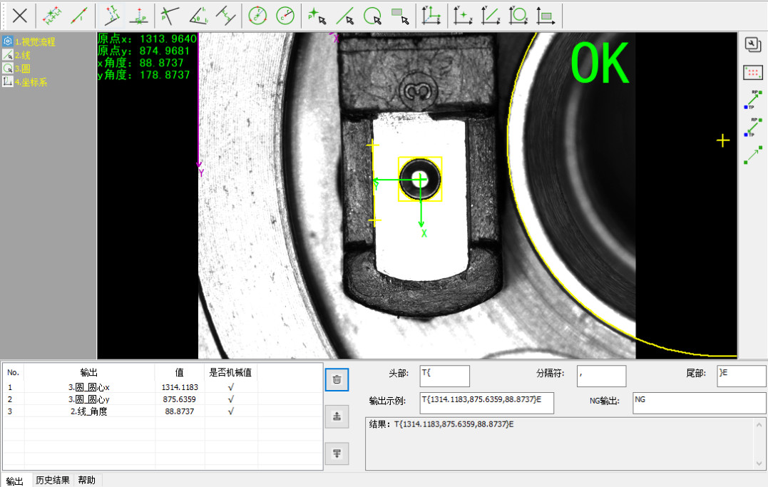Toggle mechanical value check for 3.圆_圆心x
This screenshot has width=768, height=487.
(x=230, y=387)
